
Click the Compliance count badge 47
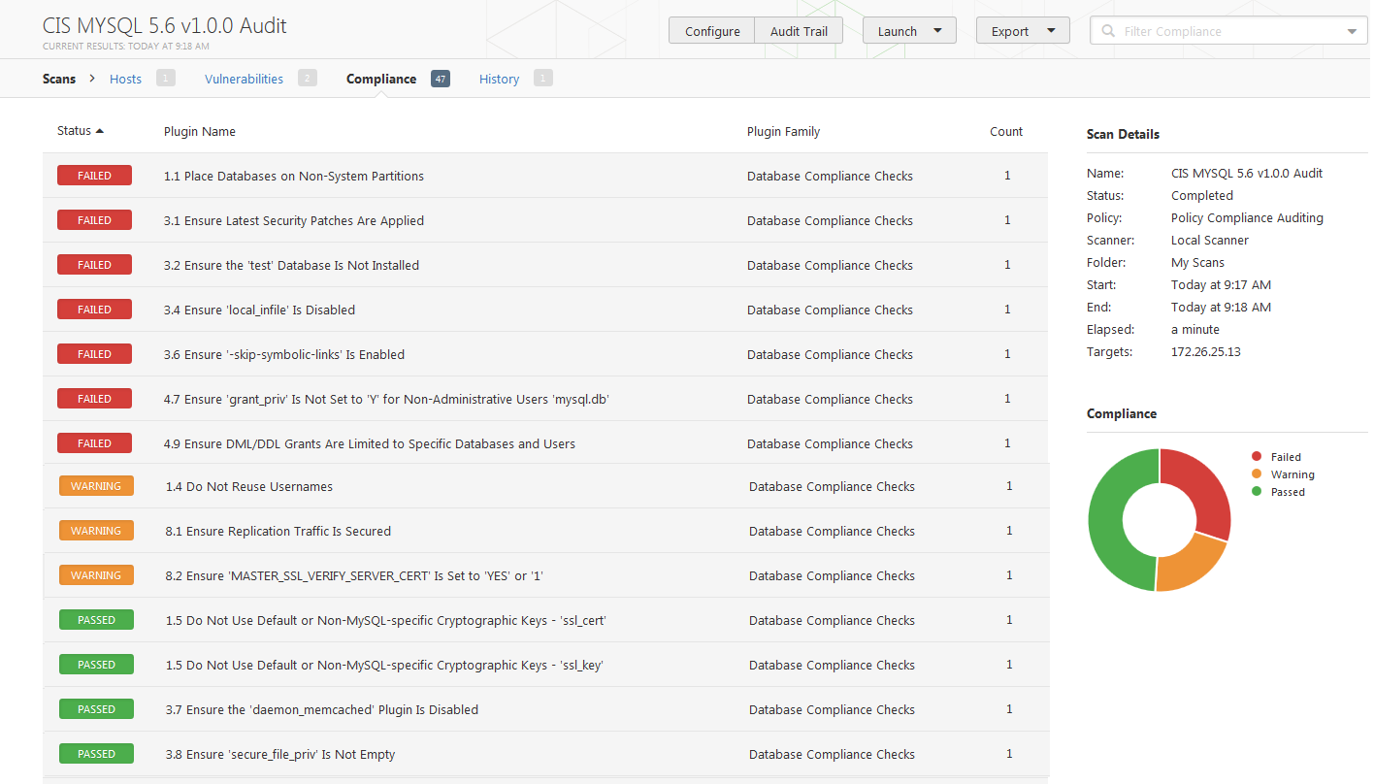[441, 78]
